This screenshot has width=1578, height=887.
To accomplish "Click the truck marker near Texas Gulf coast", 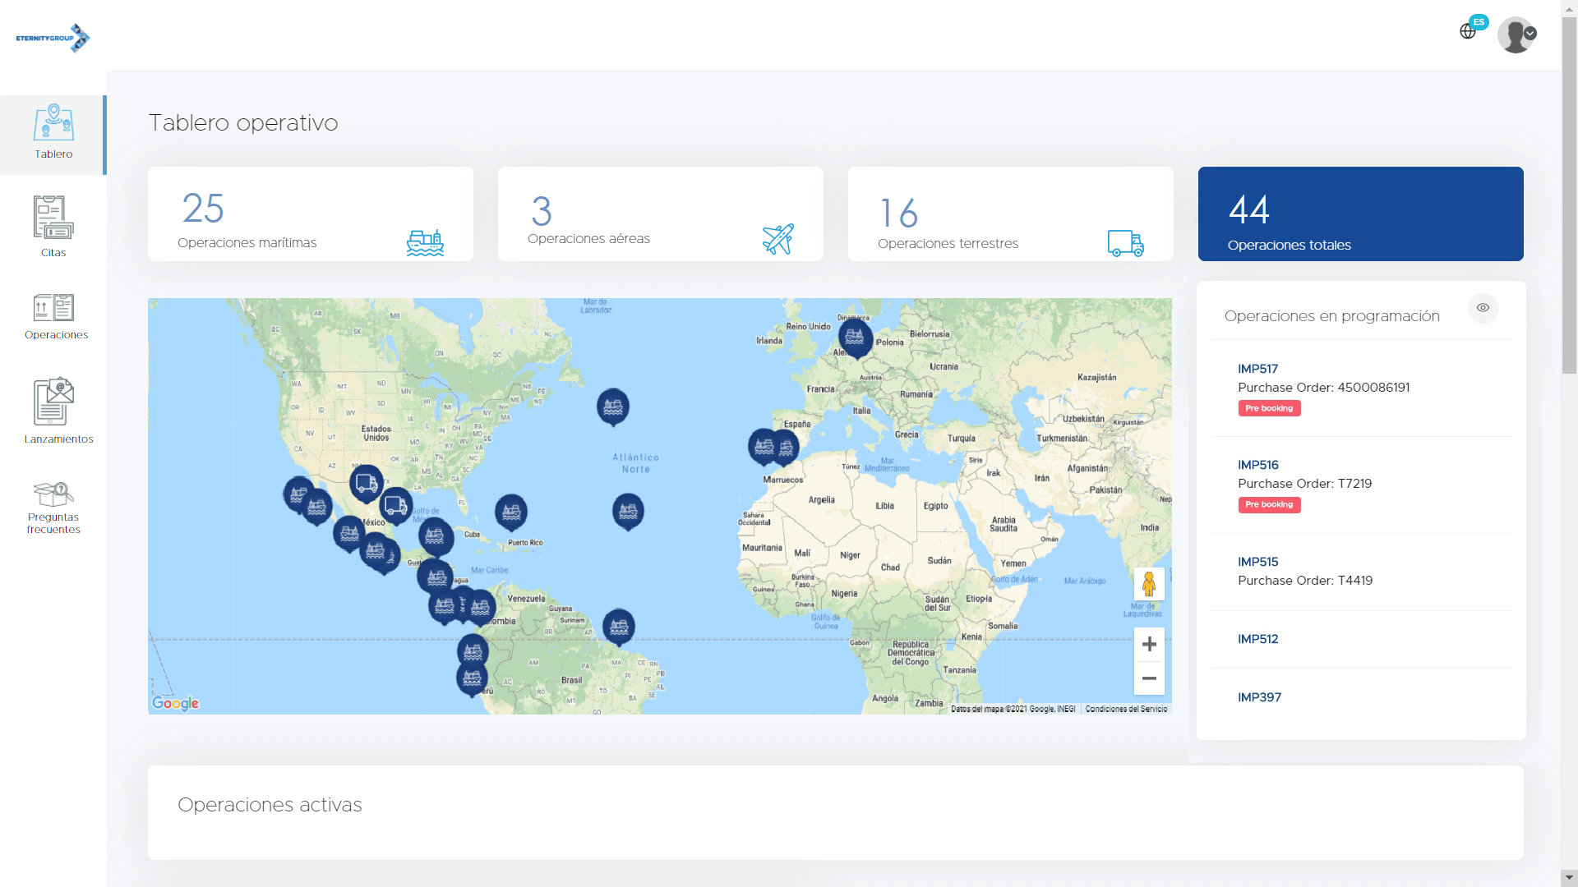I will 395,505.
